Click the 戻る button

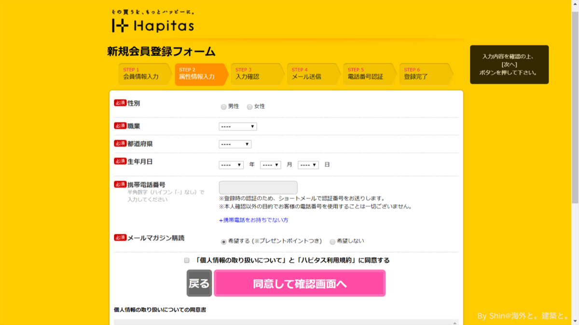pos(199,283)
